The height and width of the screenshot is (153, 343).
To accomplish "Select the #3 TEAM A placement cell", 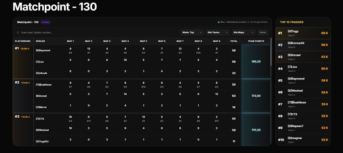I will pos(23,130).
